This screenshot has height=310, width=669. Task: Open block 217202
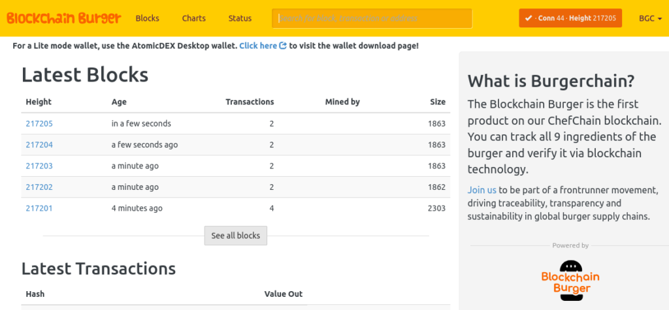click(39, 187)
